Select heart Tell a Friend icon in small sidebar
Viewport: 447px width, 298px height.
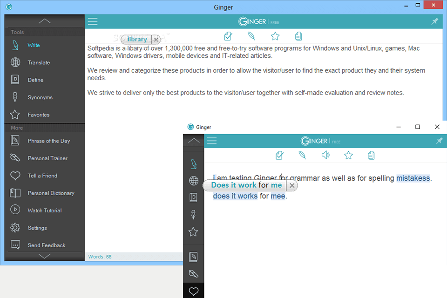tap(194, 291)
